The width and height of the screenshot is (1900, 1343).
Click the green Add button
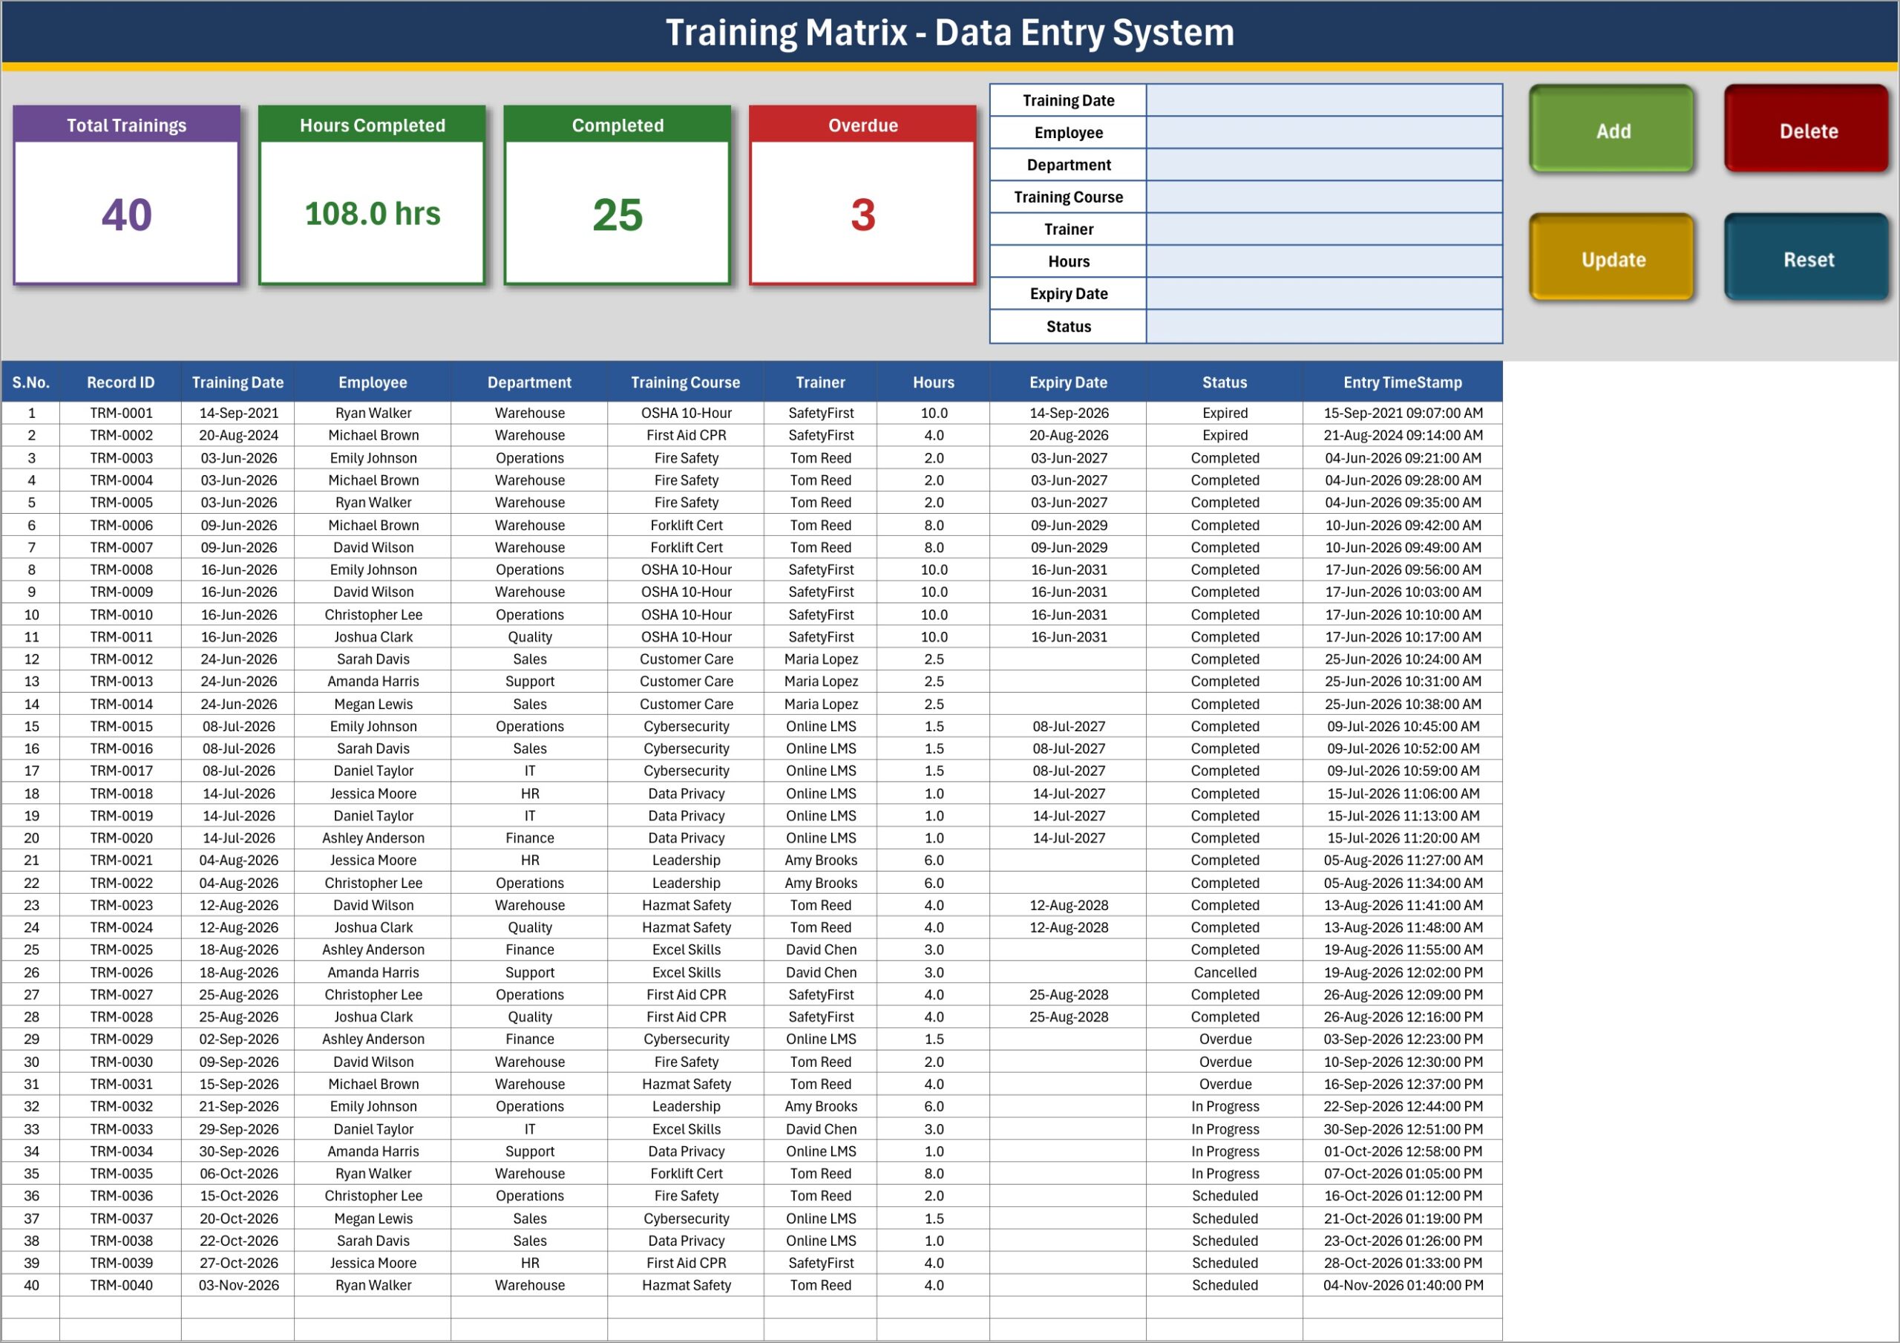[1611, 129]
